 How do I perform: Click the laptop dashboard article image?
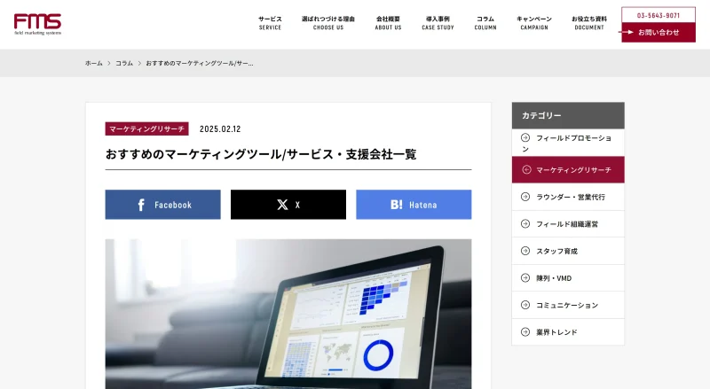click(x=288, y=314)
